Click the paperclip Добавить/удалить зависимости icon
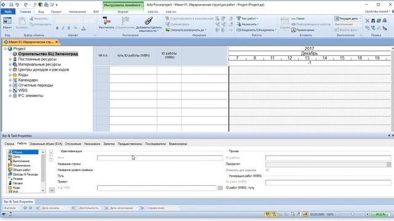Viewport: 394px width, 221px height. coord(148,20)
